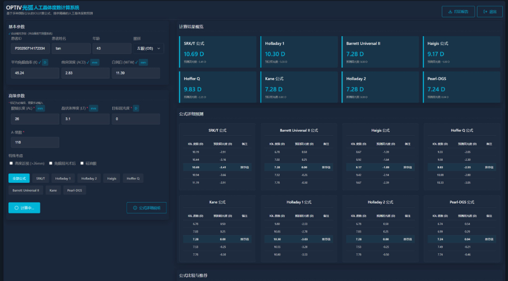Enable the 高度近视 (>26mm) checkbox
508x281 pixels.
(x=11, y=164)
